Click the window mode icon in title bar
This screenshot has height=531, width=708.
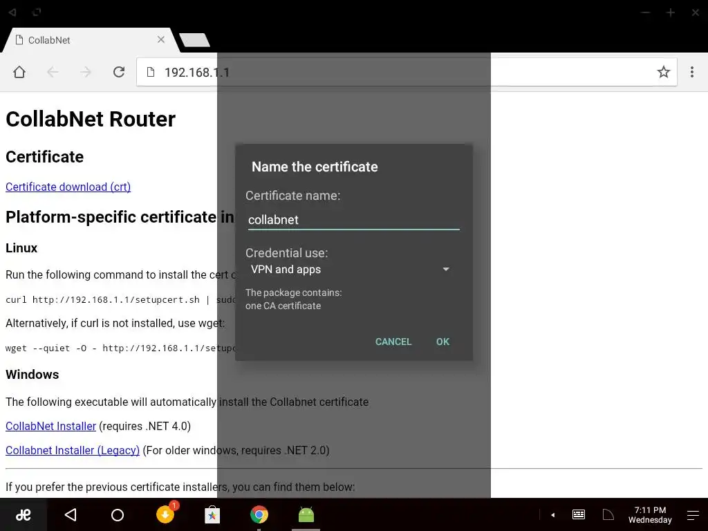pos(37,12)
